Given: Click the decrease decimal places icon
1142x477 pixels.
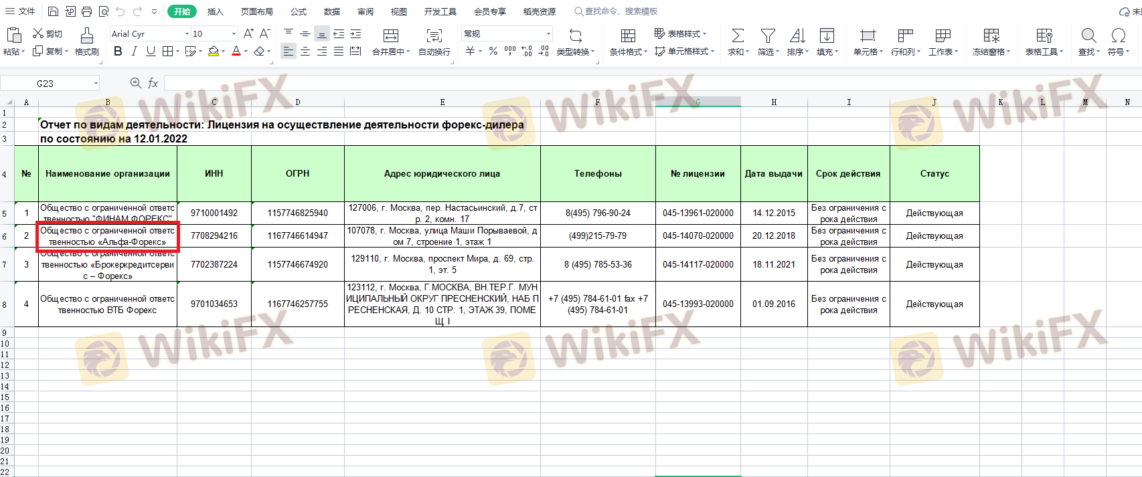Looking at the screenshot, I should tap(544, 52).
